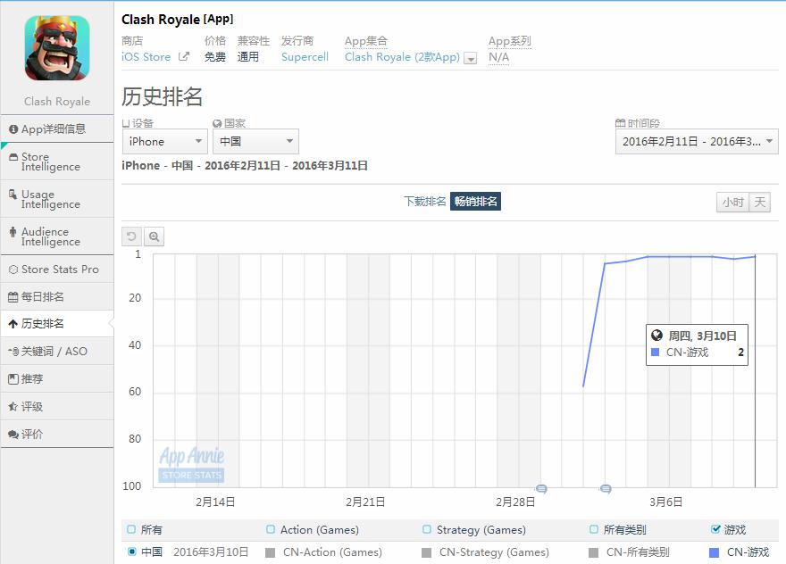This screenshot has width=786, height=564.
Task: Expand the iPhone device dropdown
Action: coord(164,141)
